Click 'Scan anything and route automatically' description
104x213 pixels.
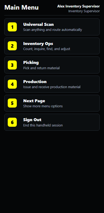point(53,30)
